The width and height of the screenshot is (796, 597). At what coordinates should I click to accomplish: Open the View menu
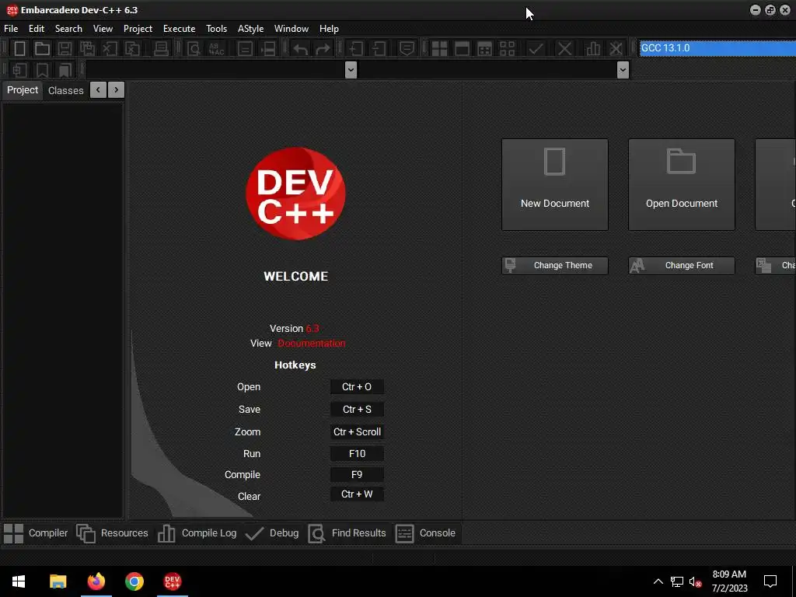(103, 29)
